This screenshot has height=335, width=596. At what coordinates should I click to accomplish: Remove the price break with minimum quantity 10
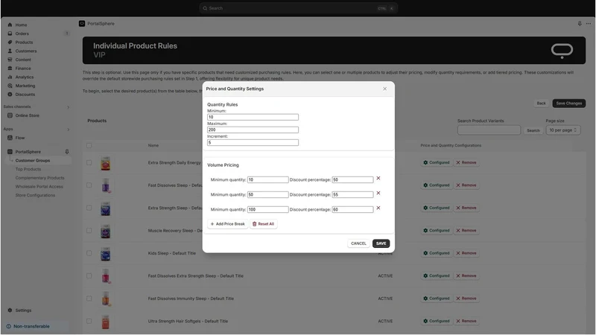coord(378,178)
